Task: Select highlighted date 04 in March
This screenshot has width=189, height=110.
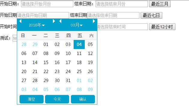Action: 79,44
